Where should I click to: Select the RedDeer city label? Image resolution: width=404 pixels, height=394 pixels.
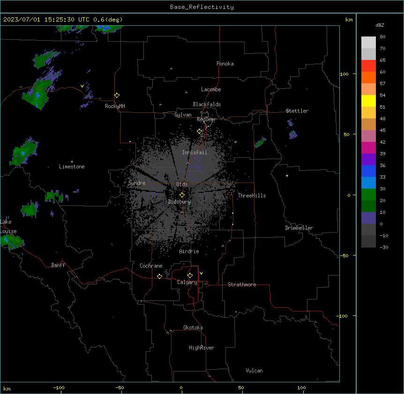coord(206,119)
